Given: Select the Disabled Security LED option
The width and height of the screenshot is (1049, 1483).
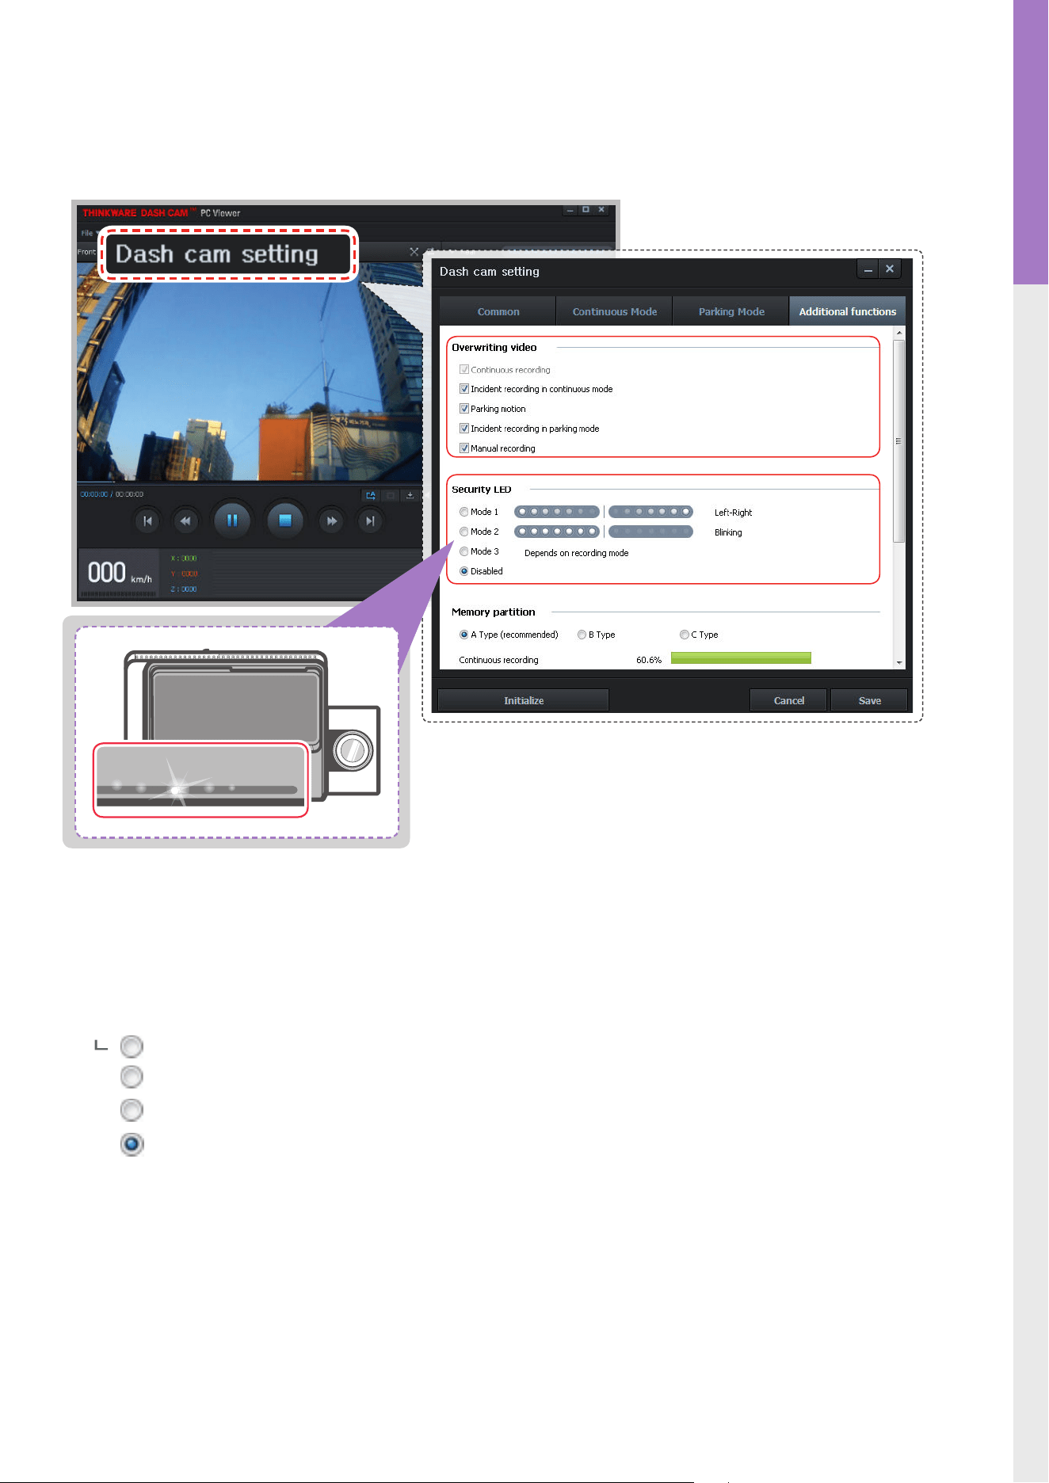Looking at the screenshot, I should click(464, 571).
